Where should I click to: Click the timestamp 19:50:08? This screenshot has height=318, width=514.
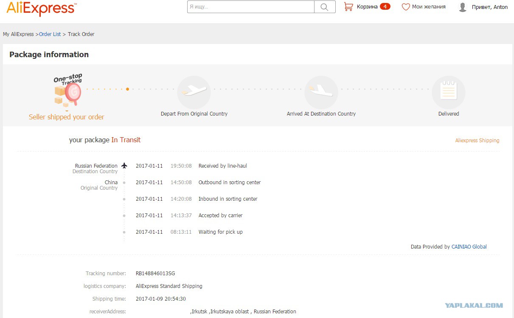[x=181, y=166]
